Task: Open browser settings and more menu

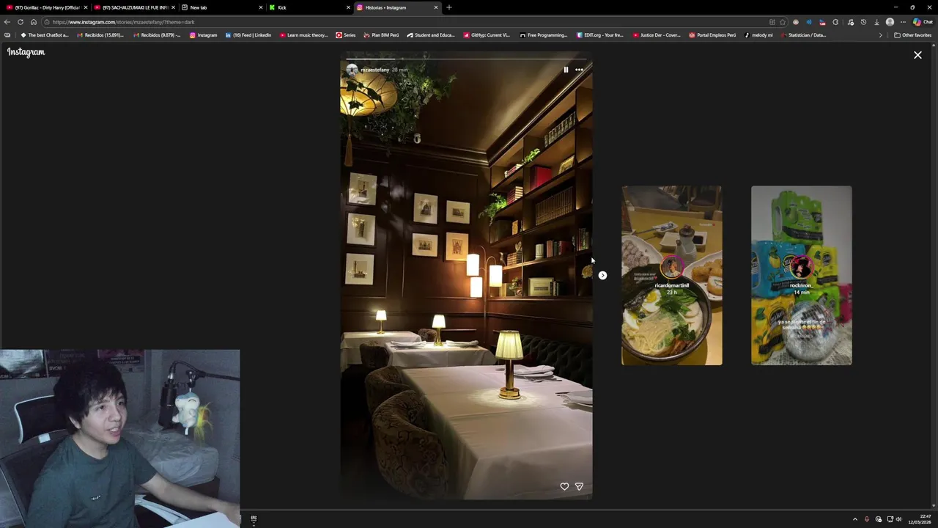Action: (x=903, y=22)
